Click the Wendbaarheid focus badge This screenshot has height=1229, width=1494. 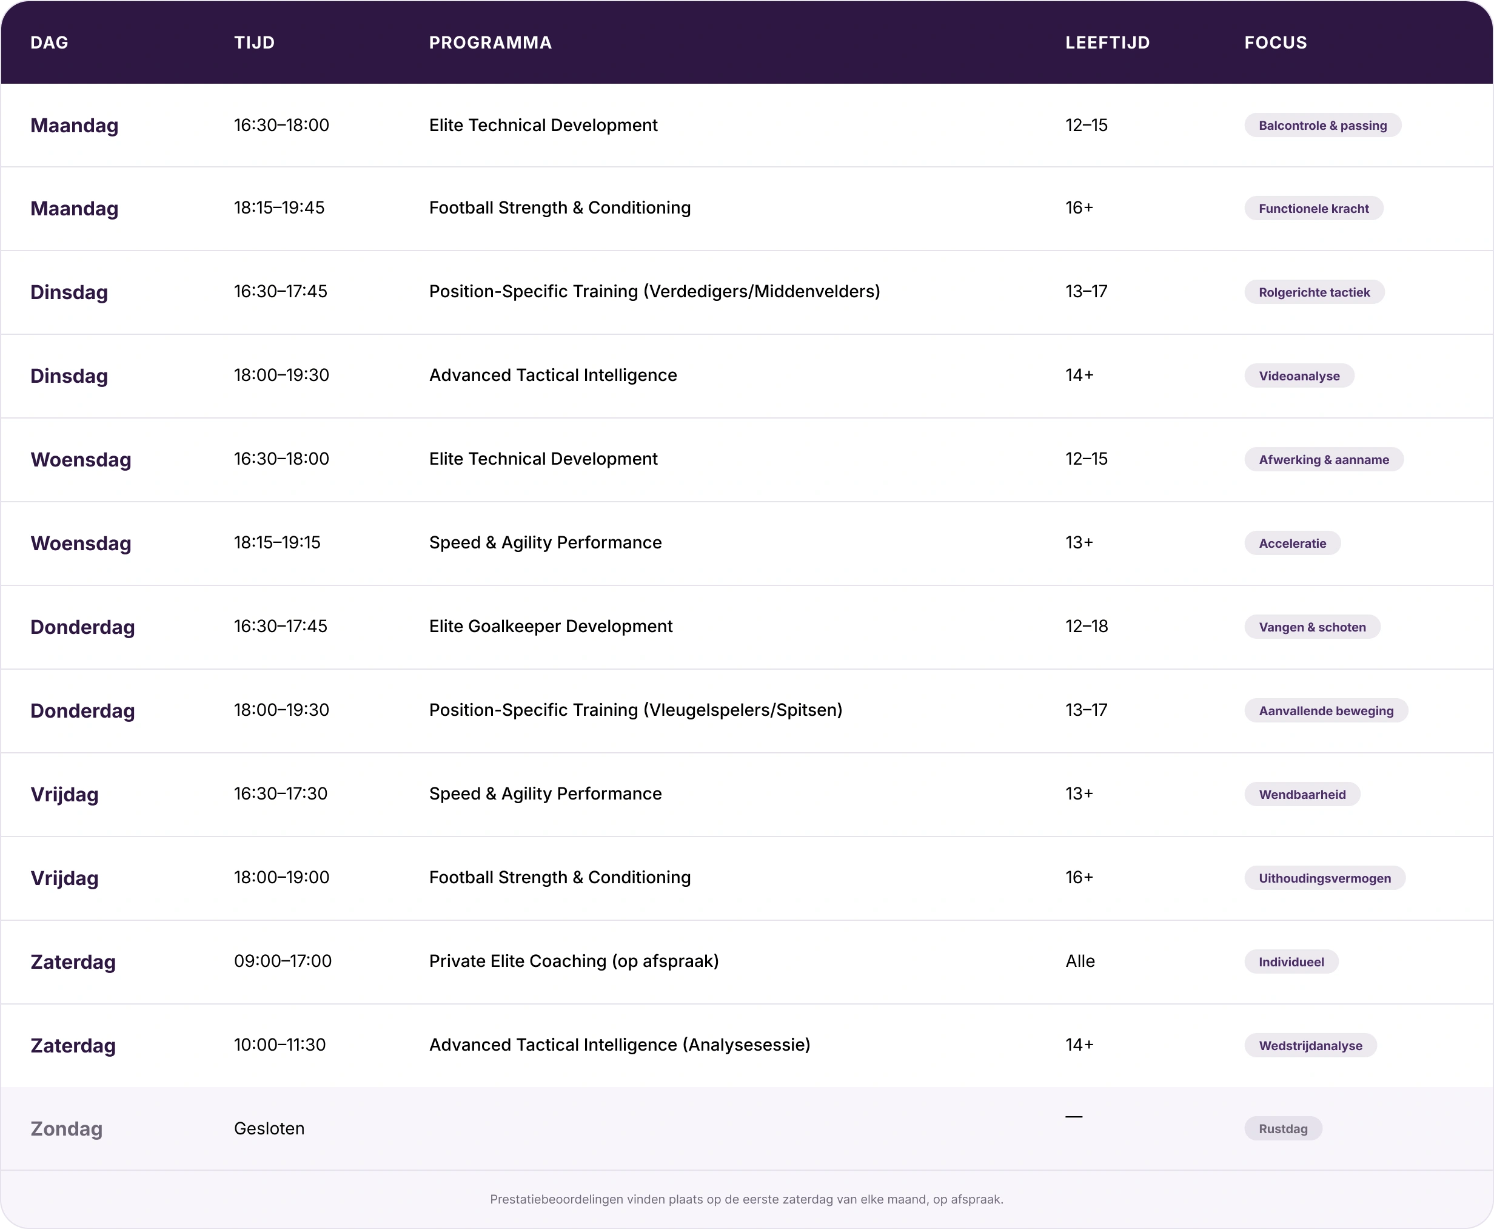pyautogui.click(x=1302, y=794)
